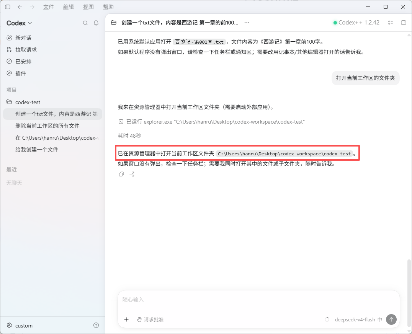
Task: Open help question mark icon
Action: 96,325
